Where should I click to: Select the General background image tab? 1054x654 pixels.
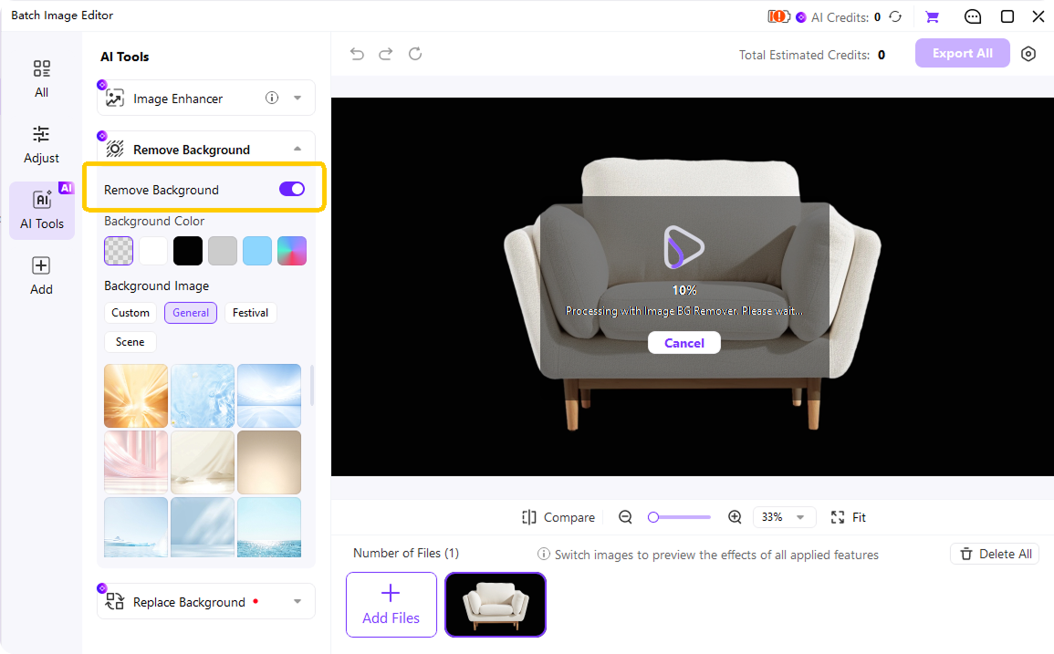(x=191, y=313)
